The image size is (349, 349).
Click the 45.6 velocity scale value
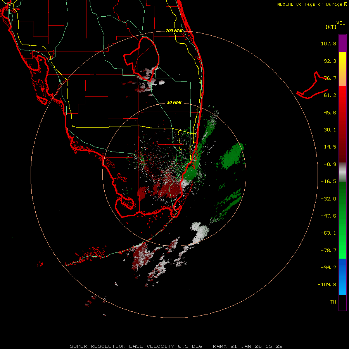(x=330, y=112)
